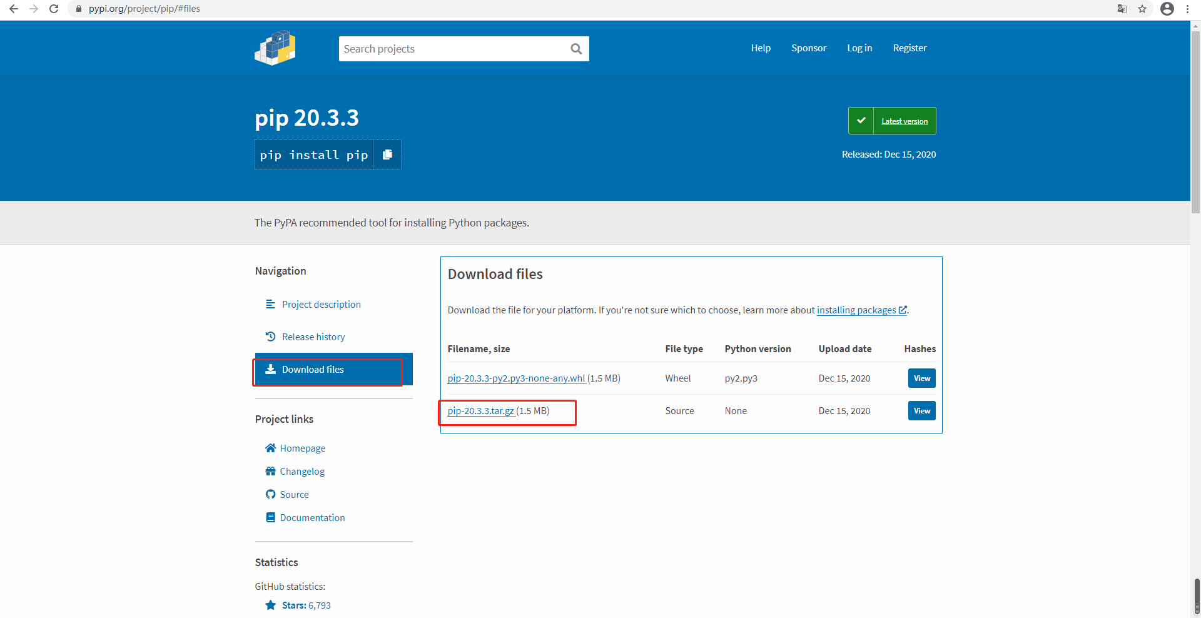
Task: Go to Log in
Action: click(x=859, y=48)
